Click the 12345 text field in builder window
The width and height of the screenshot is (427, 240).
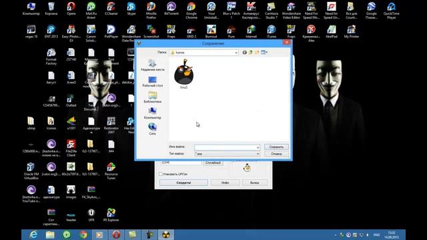[x=181, y=163]
